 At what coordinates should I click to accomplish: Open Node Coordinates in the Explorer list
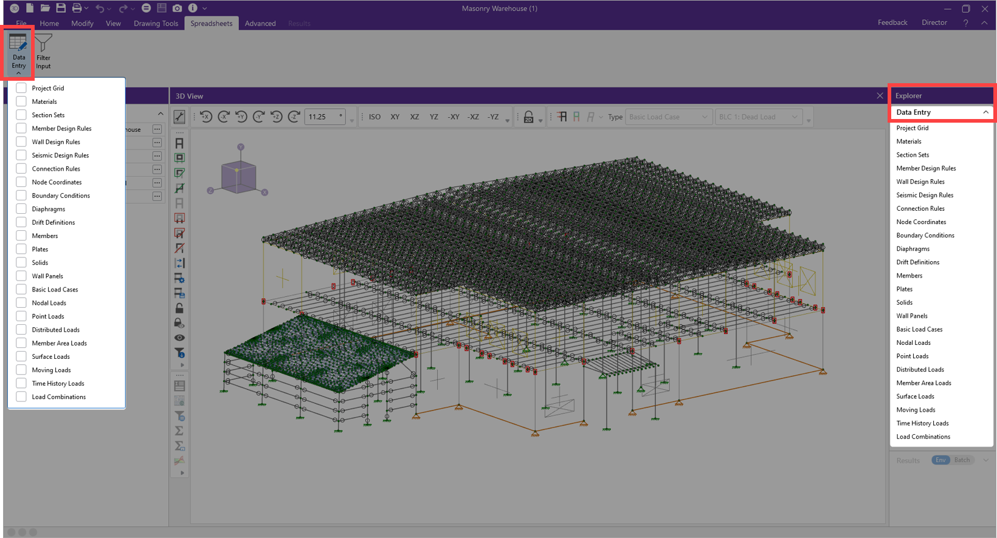[921, 222]
